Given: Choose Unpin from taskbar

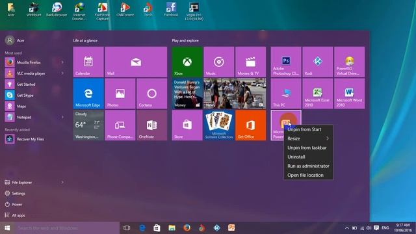Looking at the screenshot, I should click(x=308, y=148).
